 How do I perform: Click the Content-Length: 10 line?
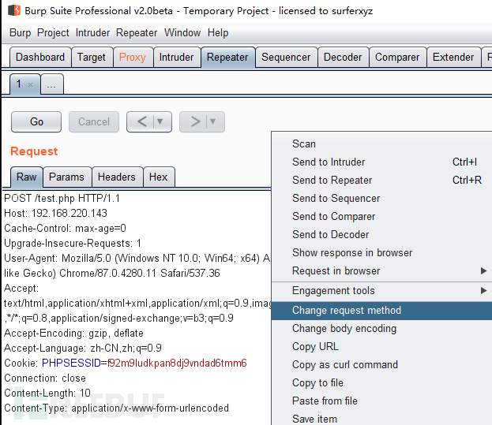point(47,393)
